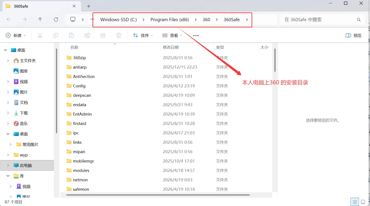This screenshot has height=206, width=370.
Task: Click the Paste clipboard icon
Action: pyautogui.click(x=72, y=36)
